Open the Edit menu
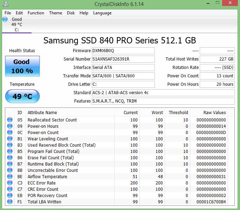 click(x=19, y=13)
